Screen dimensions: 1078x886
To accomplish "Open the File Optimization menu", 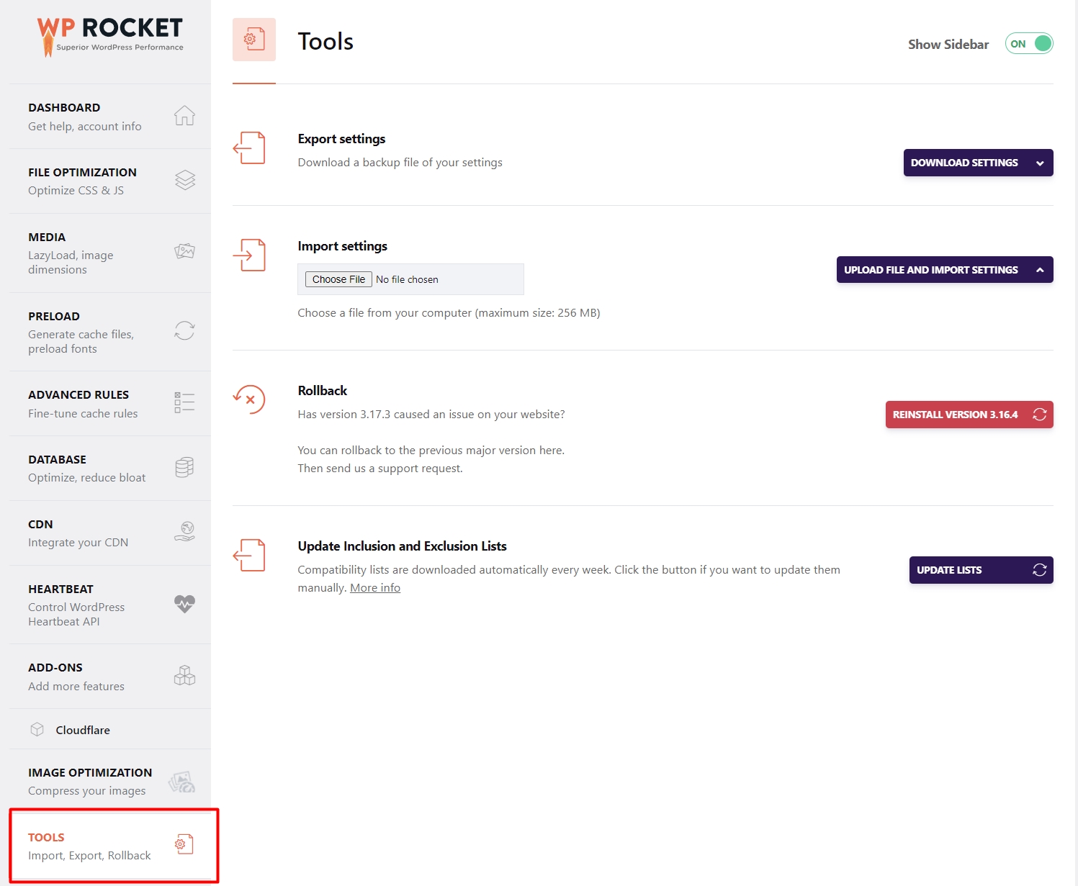I will click(x=109, y=181).
